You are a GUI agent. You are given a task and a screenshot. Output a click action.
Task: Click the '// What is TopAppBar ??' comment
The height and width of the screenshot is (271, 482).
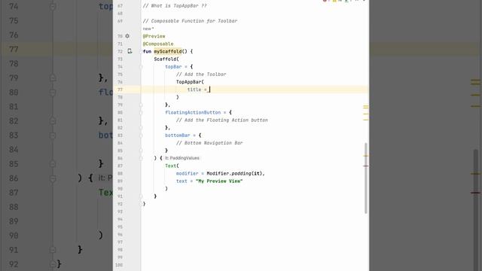pos(175,5)
